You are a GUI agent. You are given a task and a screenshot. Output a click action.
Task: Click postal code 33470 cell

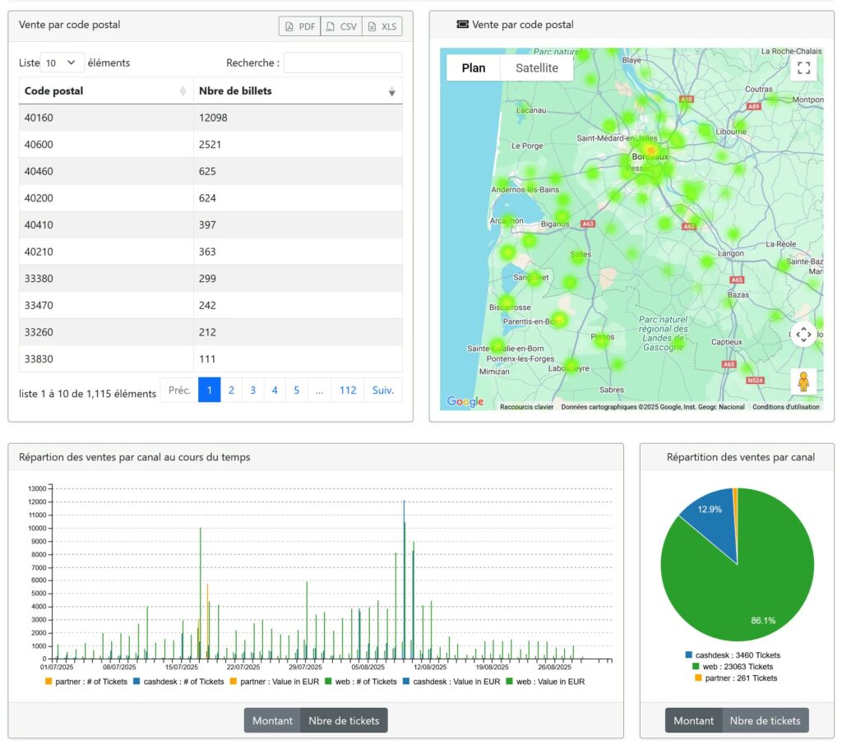pyautogui.click(x=106, y=306)
